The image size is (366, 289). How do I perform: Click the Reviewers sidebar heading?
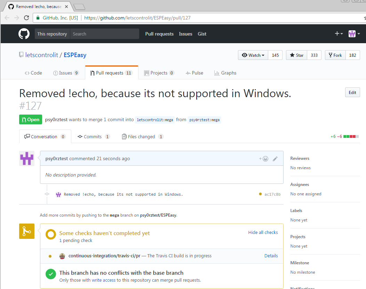click(300, 158)
